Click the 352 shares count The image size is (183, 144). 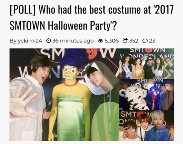134,41
